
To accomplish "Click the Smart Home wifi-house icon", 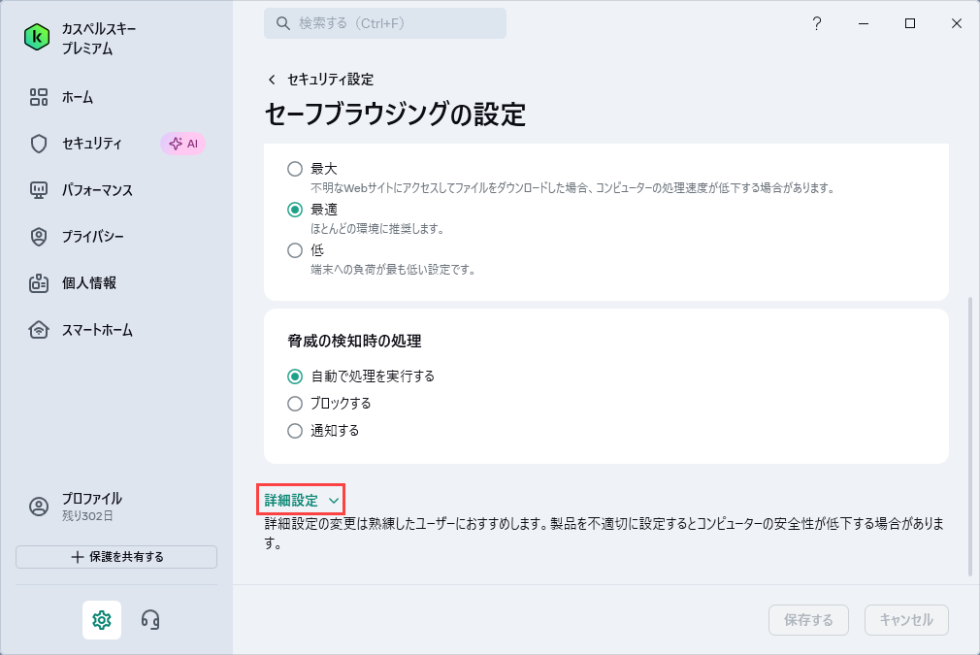I will 39,330.
